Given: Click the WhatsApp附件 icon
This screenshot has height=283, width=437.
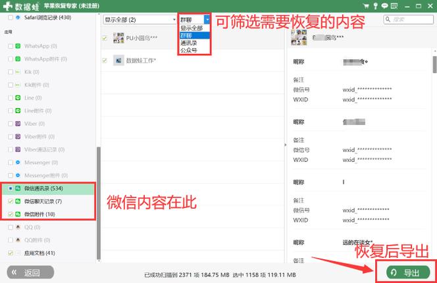Looking at the screenshot, I should (x=18, y=59).
